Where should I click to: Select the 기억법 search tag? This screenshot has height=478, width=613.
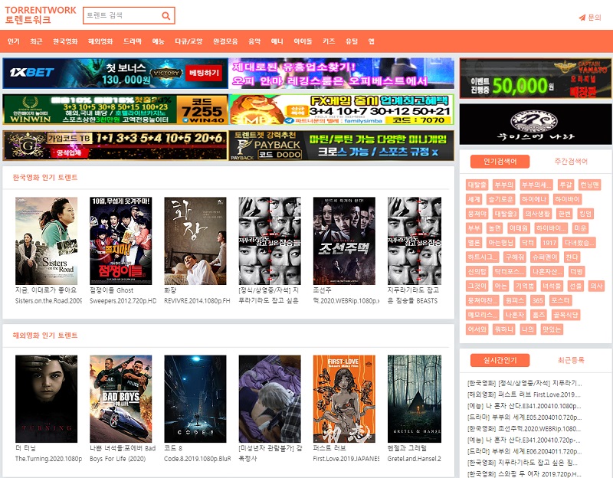click(525, 286)
